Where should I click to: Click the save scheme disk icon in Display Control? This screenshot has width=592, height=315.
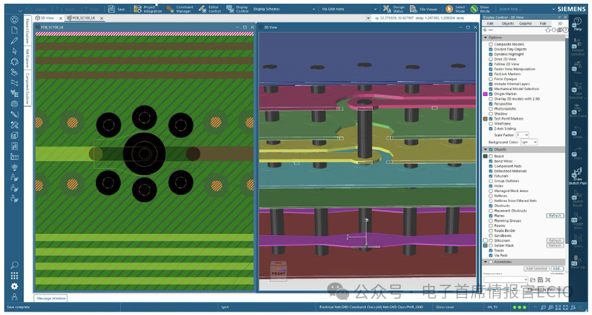pos(540,280)
